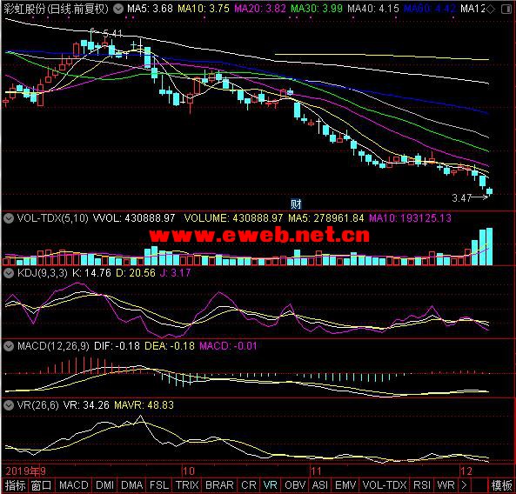Click the window layout icon top right

506,10
